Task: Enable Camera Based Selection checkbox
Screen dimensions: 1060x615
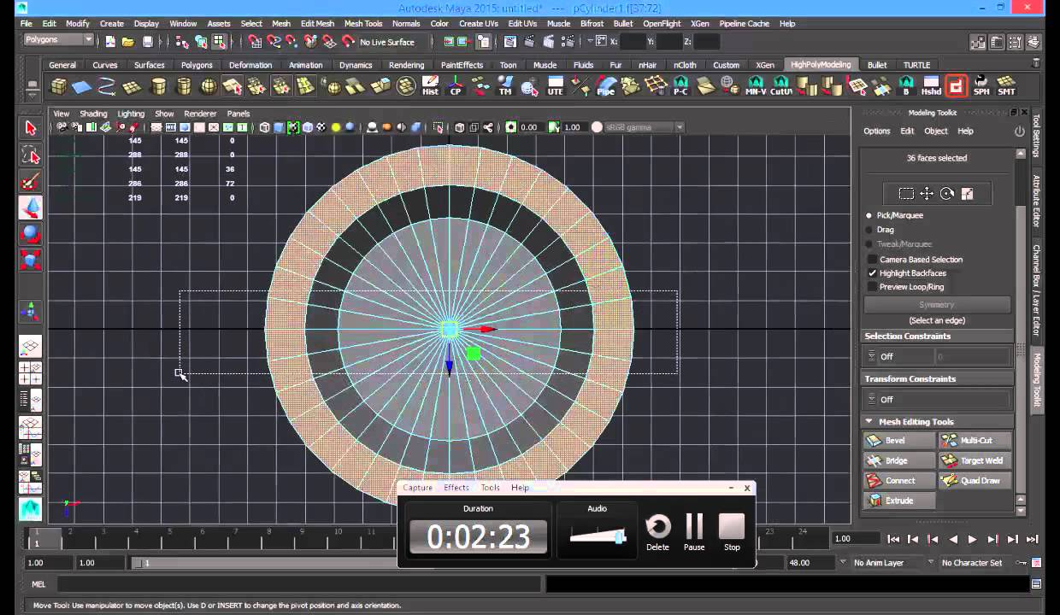Action: (x=872, y=260)
